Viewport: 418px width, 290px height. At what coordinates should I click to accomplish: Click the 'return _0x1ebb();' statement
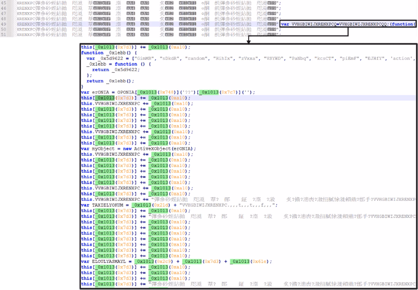click(x=110, y=81)
